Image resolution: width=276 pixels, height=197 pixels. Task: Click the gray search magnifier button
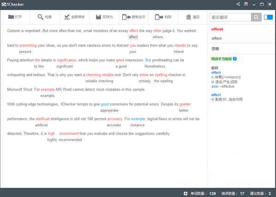(256, 17)
